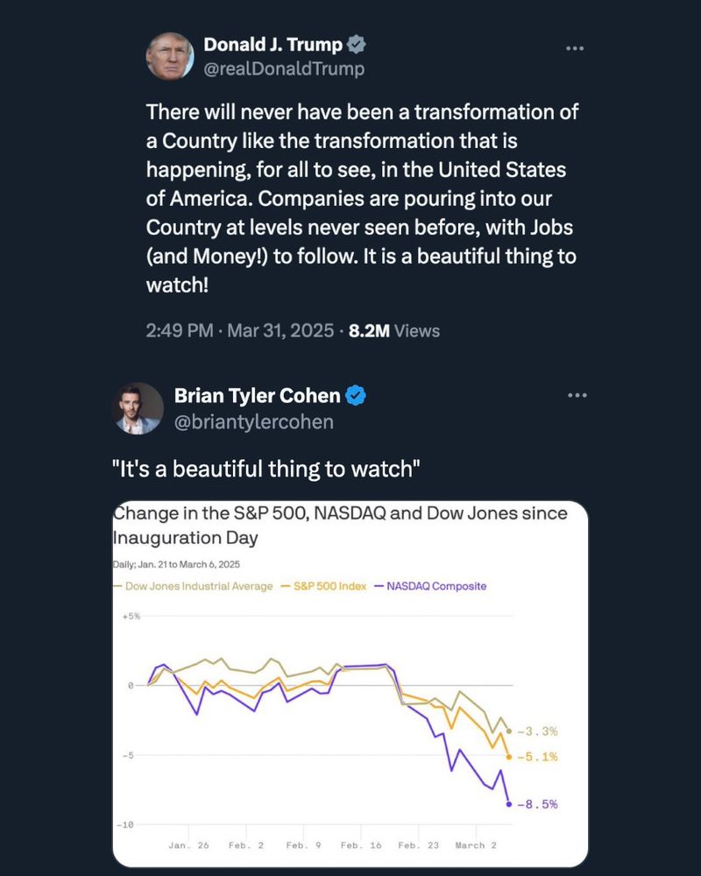Click the chart title about Inauguration Day
Image resolution: width=701 pixels, height=876 pixels.
(x=342, y=524)
